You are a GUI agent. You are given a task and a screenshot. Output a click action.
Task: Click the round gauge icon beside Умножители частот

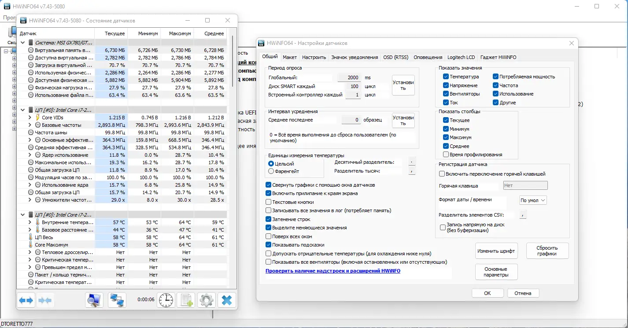[38, 200]
